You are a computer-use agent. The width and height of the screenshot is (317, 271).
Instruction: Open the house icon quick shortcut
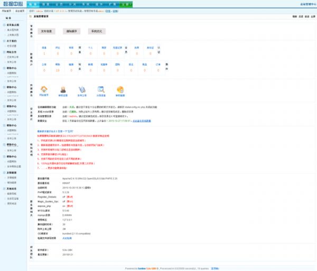click(x=44, y=89)
